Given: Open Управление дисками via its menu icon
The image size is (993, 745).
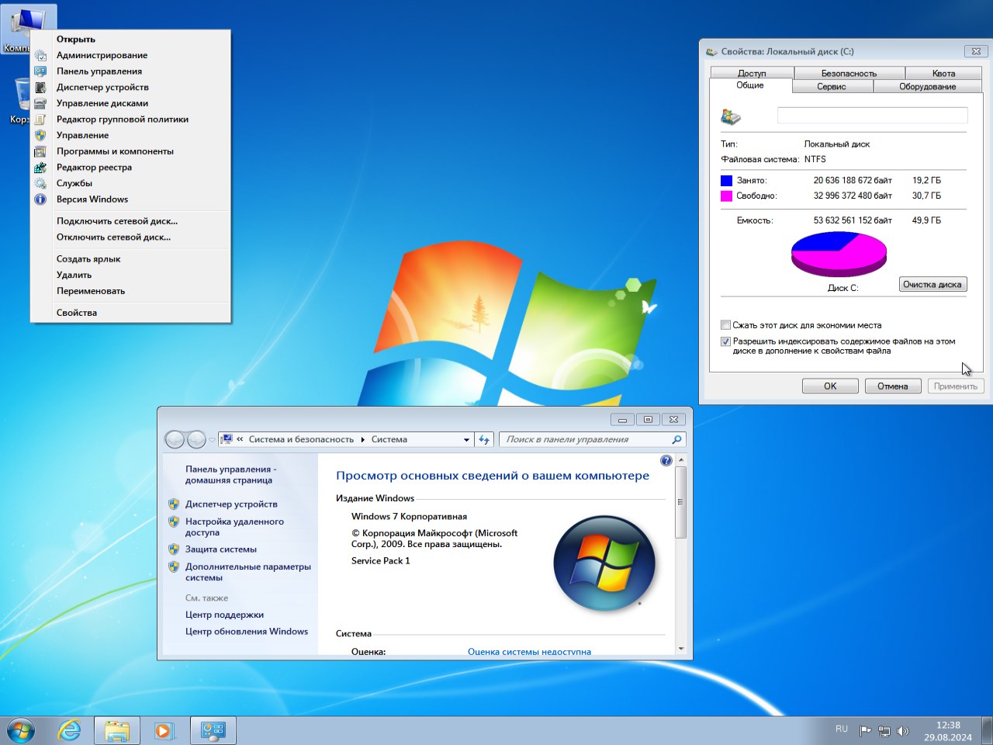Looking at the screenshot, I should click(40, 103).
